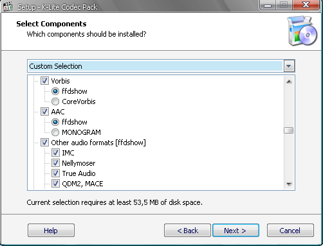323x246 pixels.
Task: Select the CoreVorbis decoder option
Action: [x=55, y=101]
